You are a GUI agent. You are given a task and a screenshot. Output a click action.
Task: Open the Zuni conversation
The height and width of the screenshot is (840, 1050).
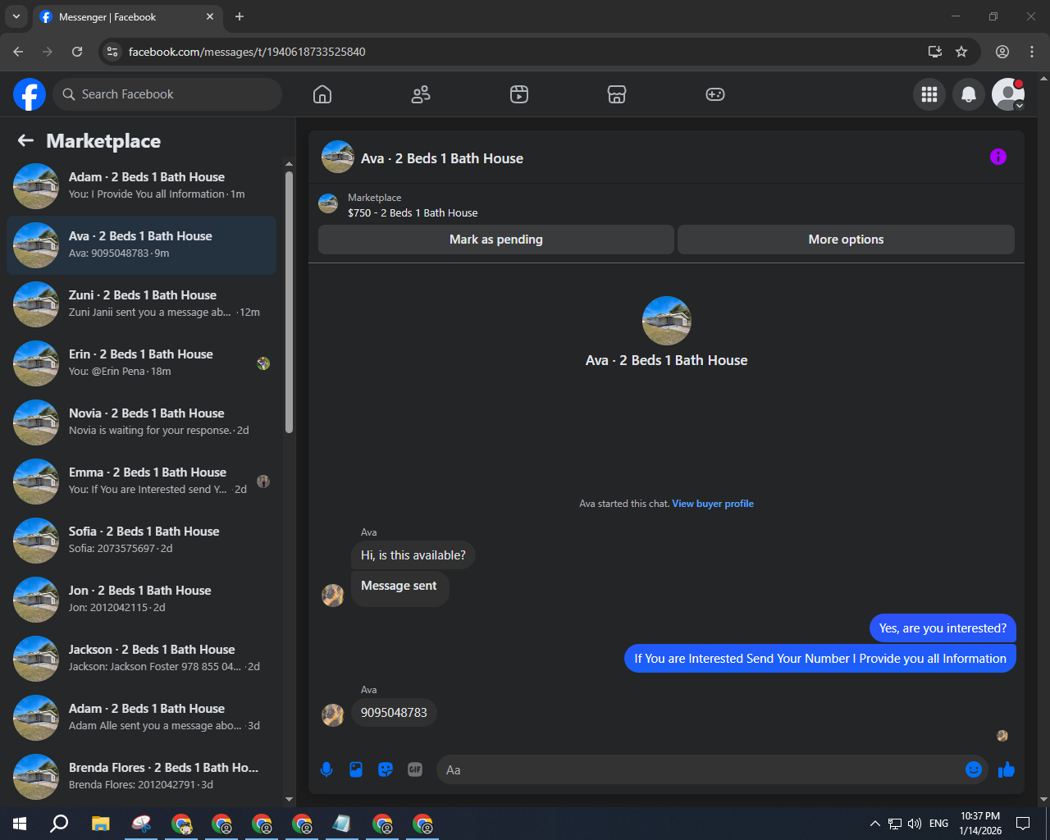[141, 304]
